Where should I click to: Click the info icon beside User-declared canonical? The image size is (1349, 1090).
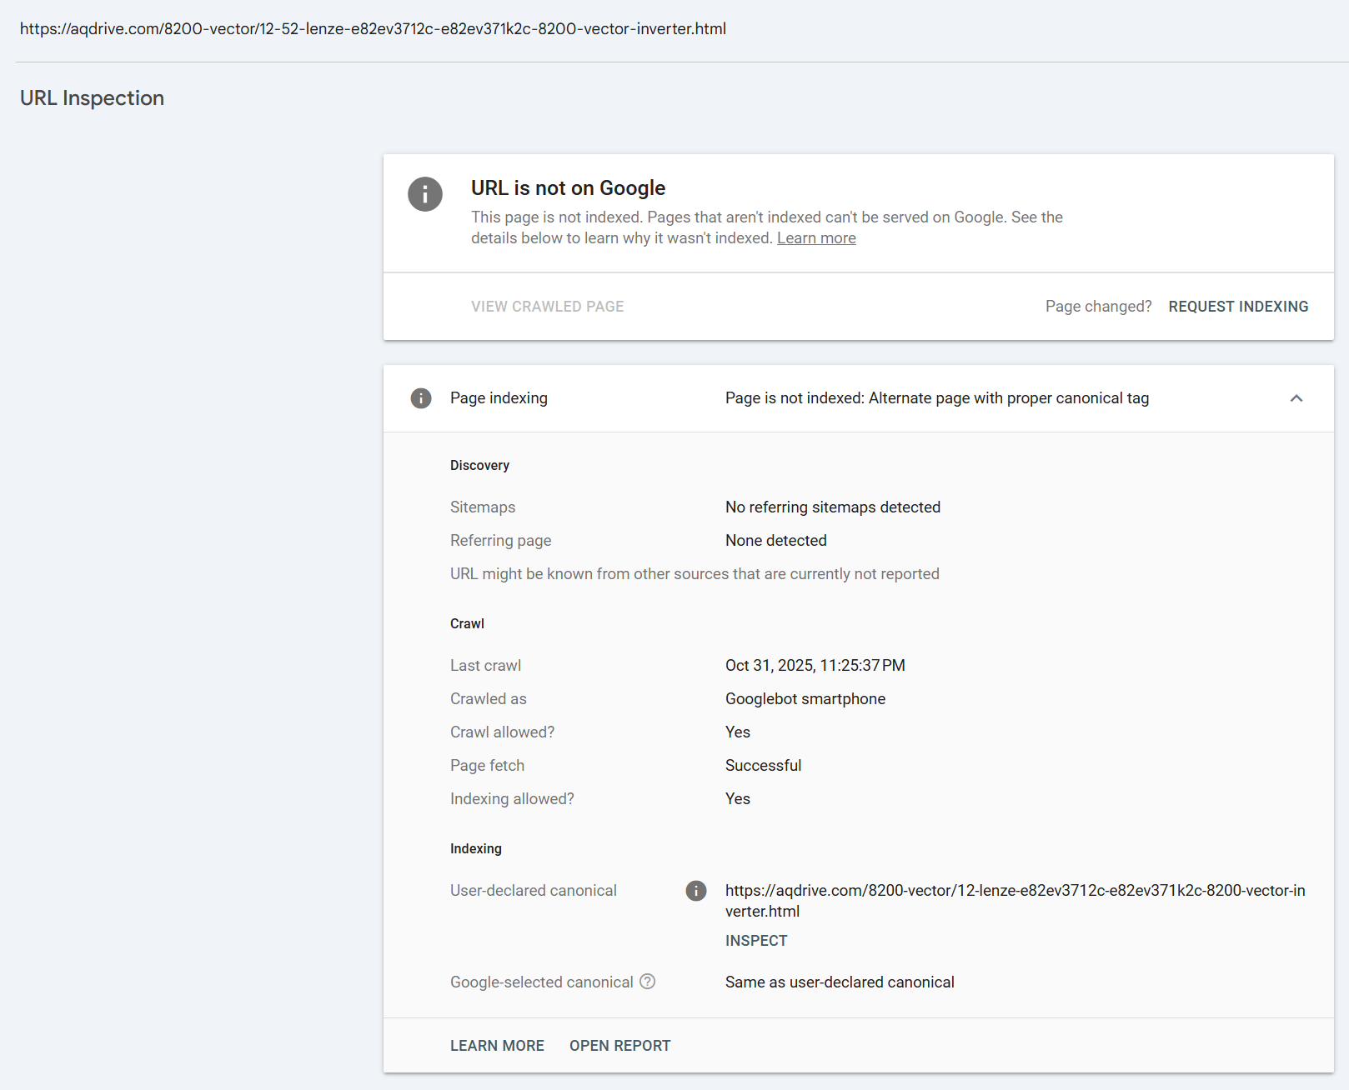(696, 891)
